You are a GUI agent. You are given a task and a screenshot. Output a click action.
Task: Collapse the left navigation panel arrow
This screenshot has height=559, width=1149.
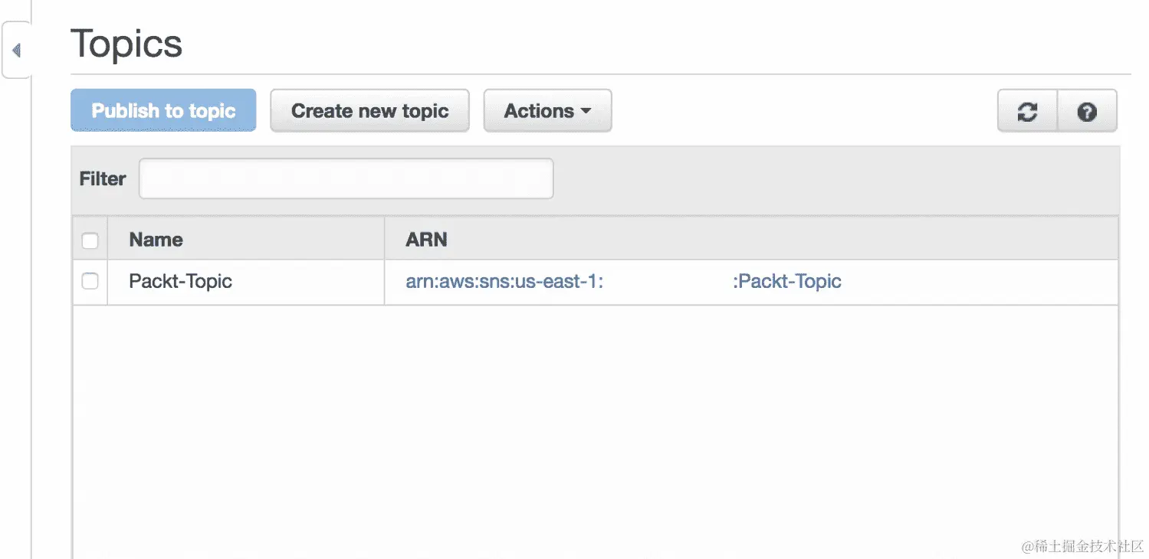(16, 51)
